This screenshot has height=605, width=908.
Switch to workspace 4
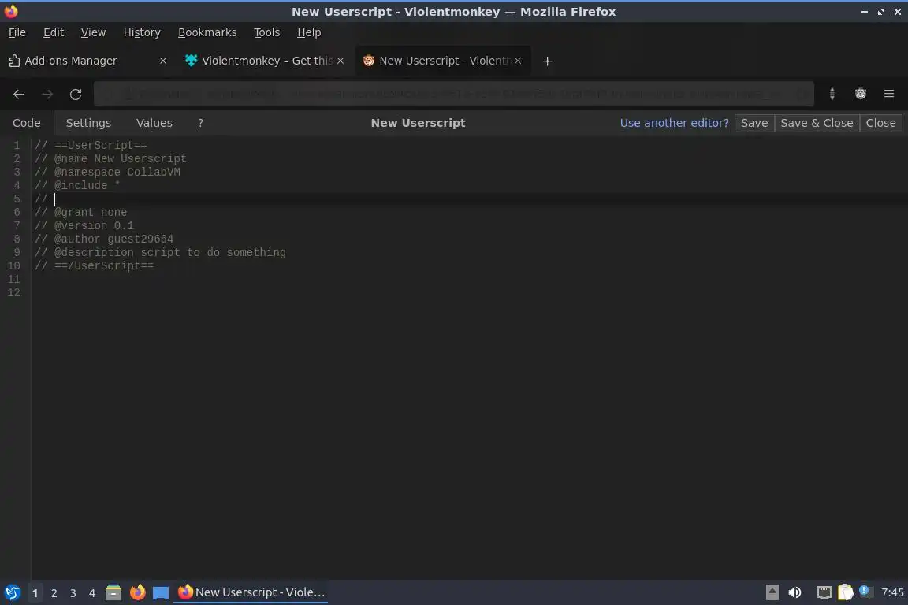click(x=92, y=593)
